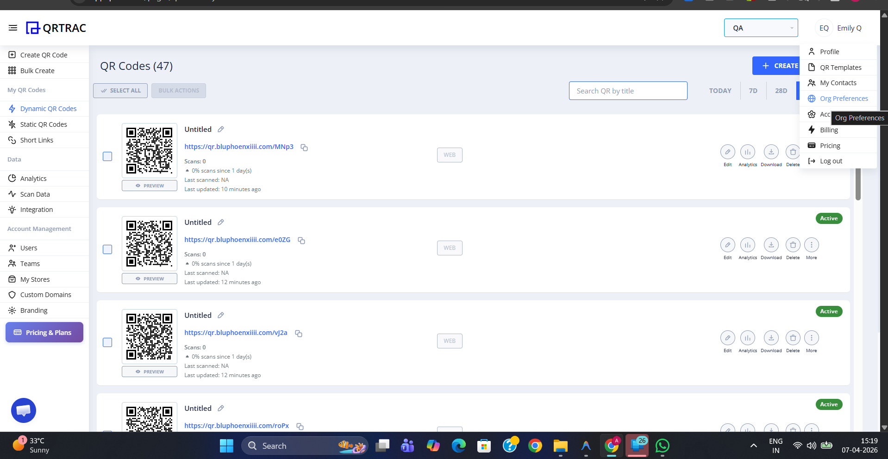Check the second QR code's row checkbox
The image size is (888, 459).
[107, 249]
